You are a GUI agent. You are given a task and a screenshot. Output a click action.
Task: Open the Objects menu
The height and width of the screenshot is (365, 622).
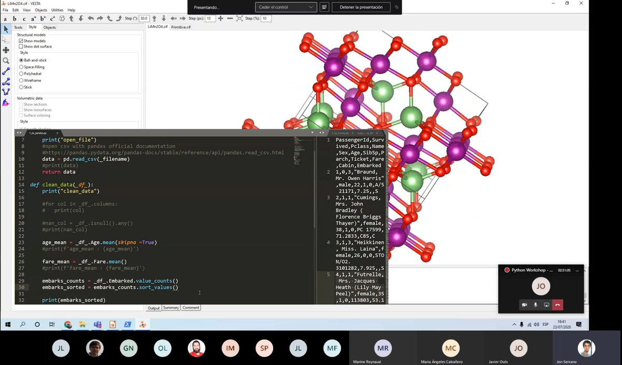click(x=41, y=10)
